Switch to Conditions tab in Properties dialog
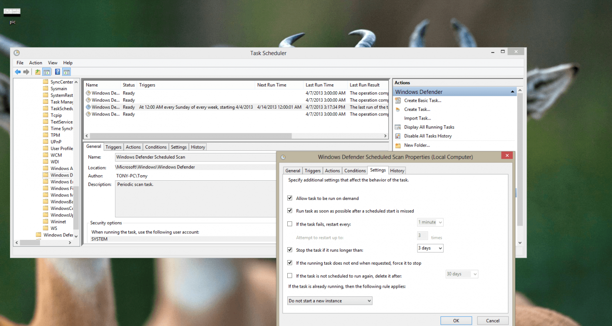The width and height of the screenshot is (612, 326). click(x=355, y=171)
